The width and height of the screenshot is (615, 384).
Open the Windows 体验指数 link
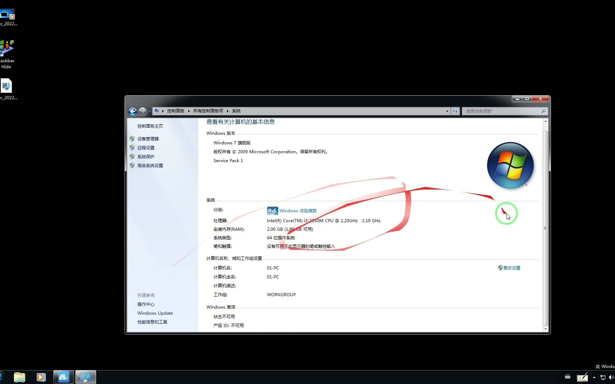[x=298, y=211]
